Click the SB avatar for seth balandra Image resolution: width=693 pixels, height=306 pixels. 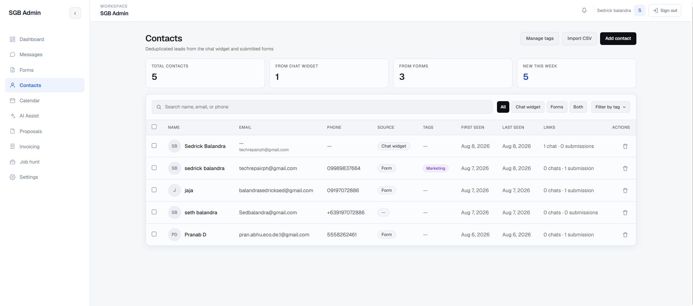(x=174, y=212)
